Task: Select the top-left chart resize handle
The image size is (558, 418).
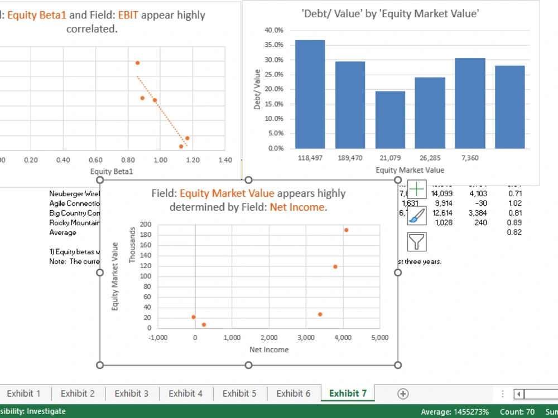Action: (x=100, y=180)
